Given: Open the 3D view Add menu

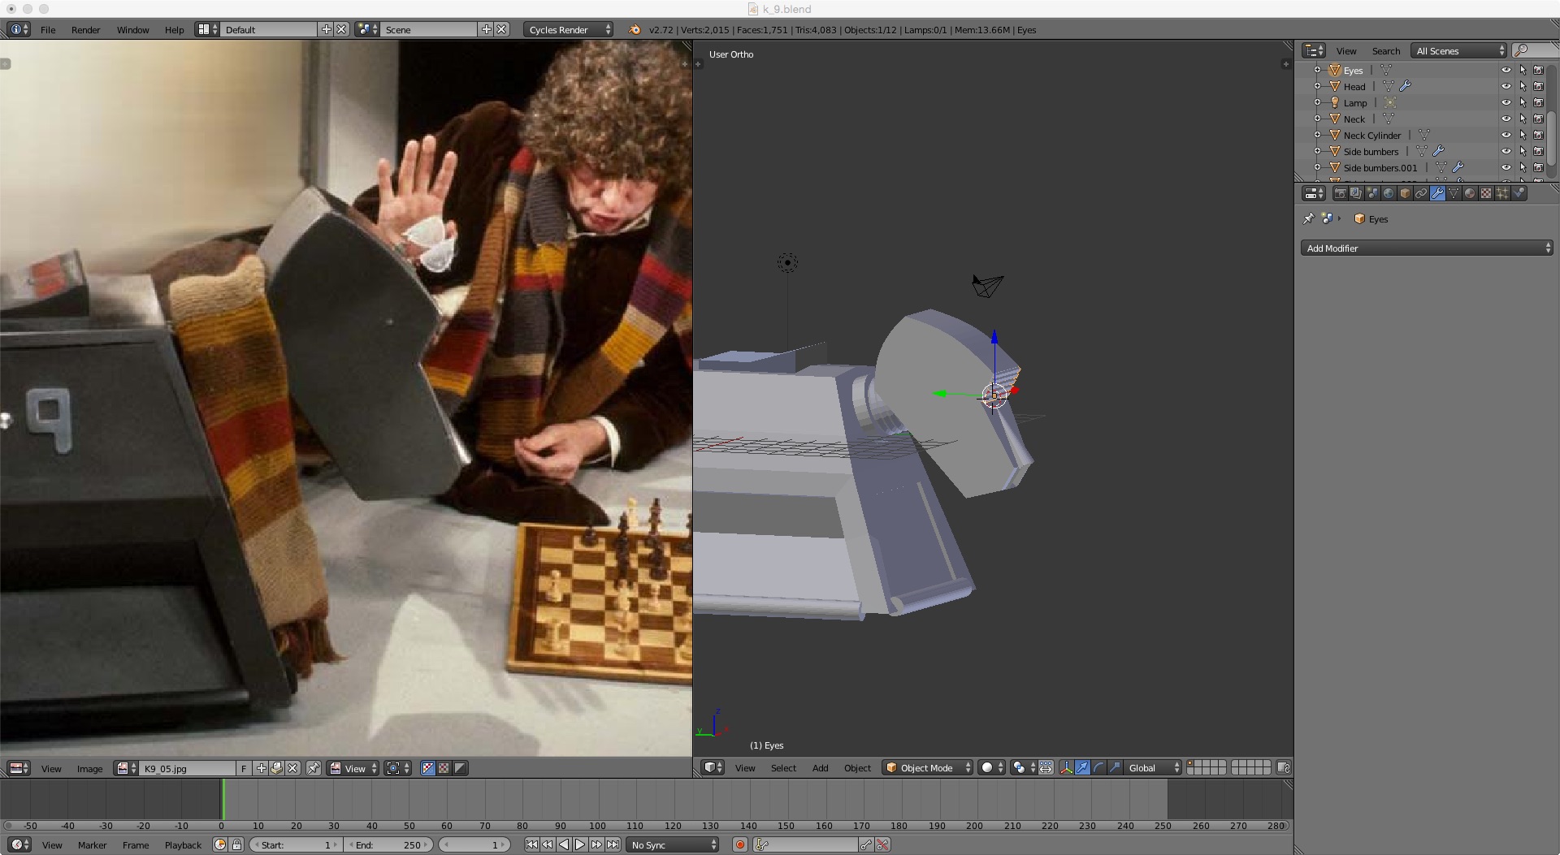Looking at the screenshot, I should pyautogui.click(x=820, y=767).
